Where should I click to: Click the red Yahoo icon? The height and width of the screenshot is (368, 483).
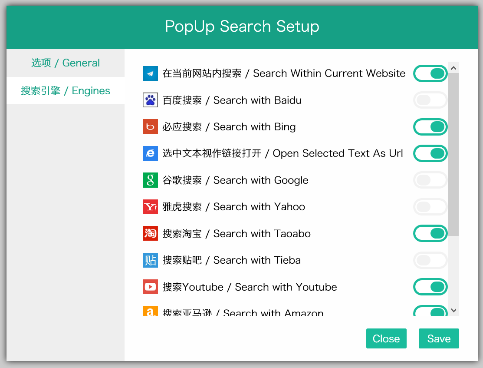point(150,207)
